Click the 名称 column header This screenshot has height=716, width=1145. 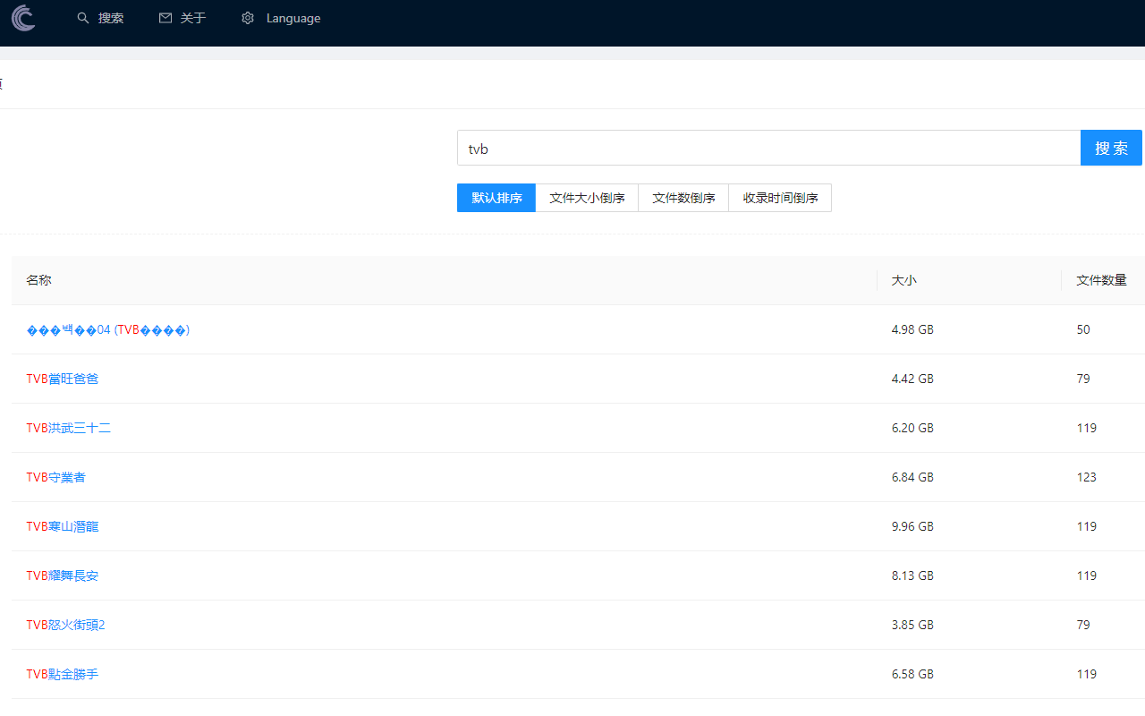coord(38,279)
